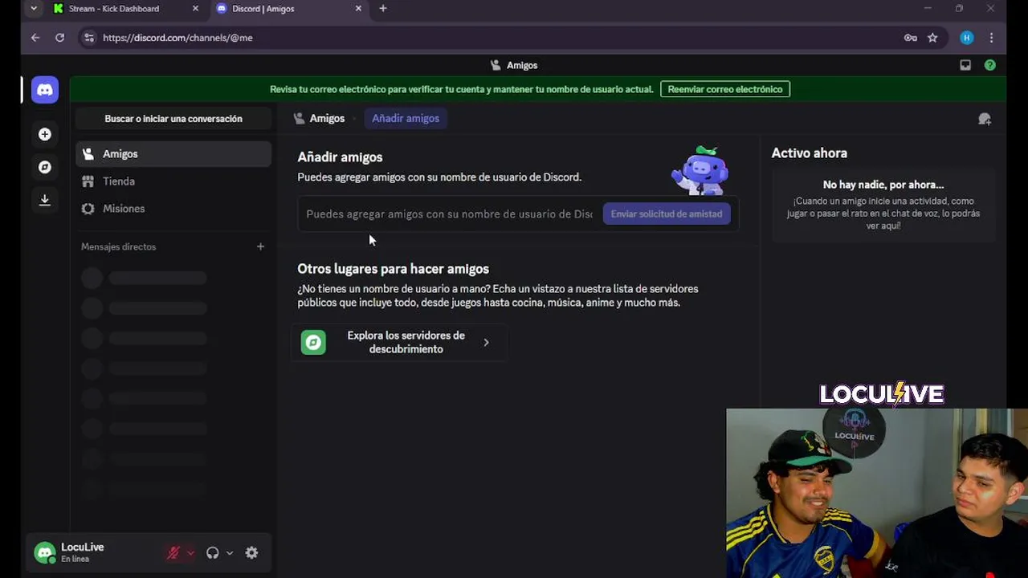1028x578 pixels.
Task: Open the inbox icon in title bar
Action: coord(965,65)
